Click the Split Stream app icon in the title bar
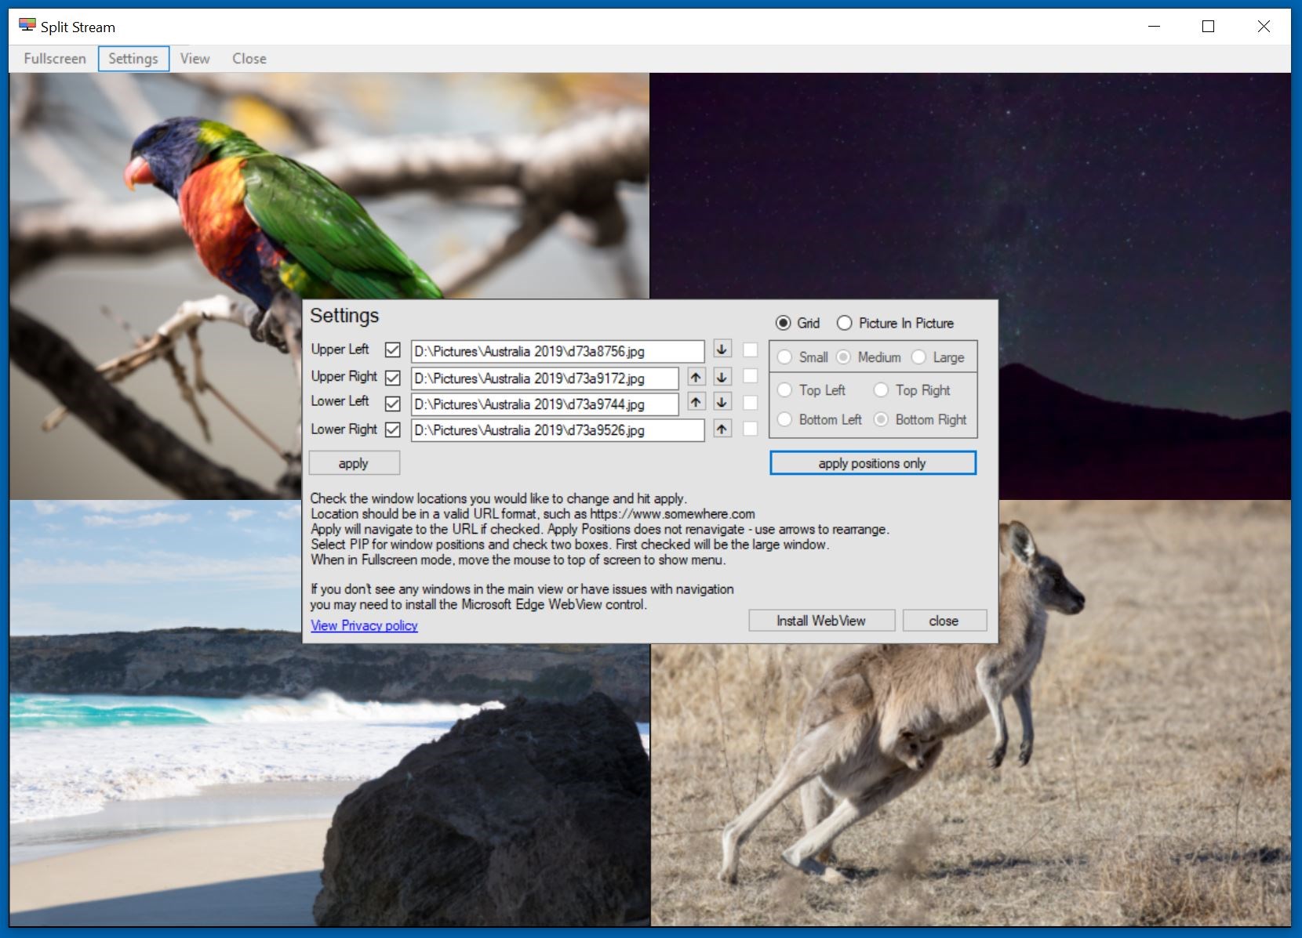The width and height of the screenshot is (1302, 938). 27,26
